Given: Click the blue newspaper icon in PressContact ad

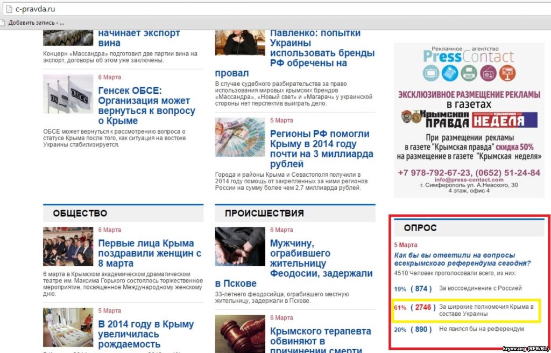Looking at the screenshot, I should coord(450,72).
